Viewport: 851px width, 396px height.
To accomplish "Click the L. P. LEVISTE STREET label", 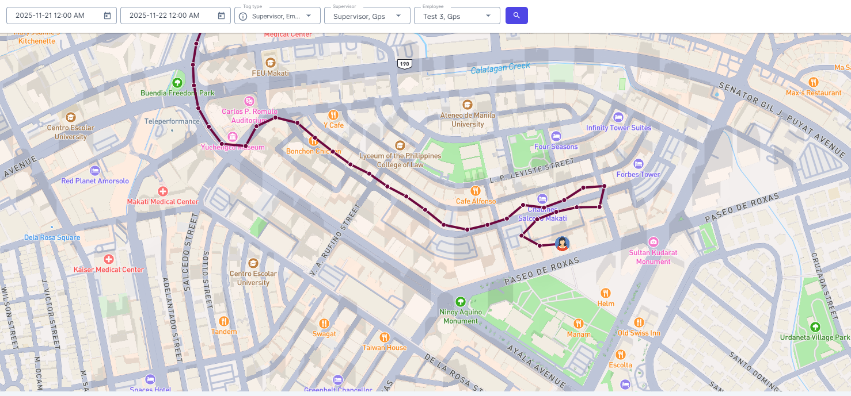I will 532,172.
